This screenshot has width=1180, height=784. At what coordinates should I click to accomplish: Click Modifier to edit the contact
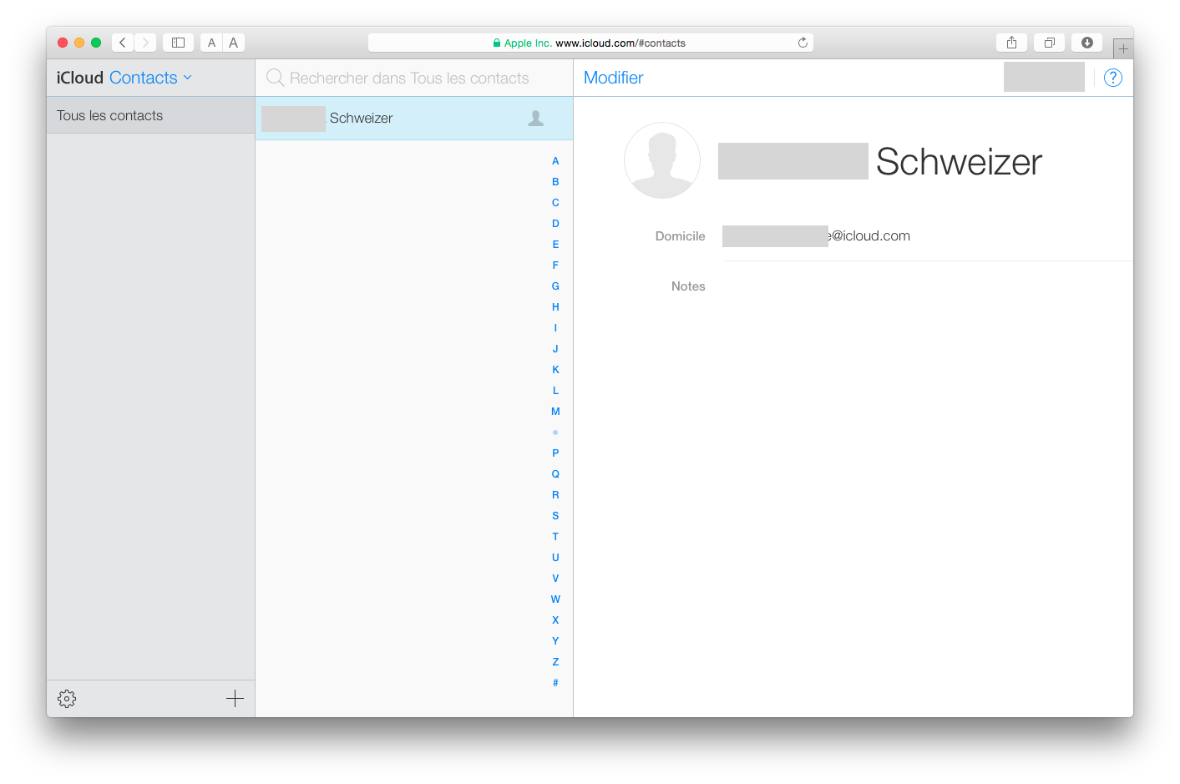[613, 78]
